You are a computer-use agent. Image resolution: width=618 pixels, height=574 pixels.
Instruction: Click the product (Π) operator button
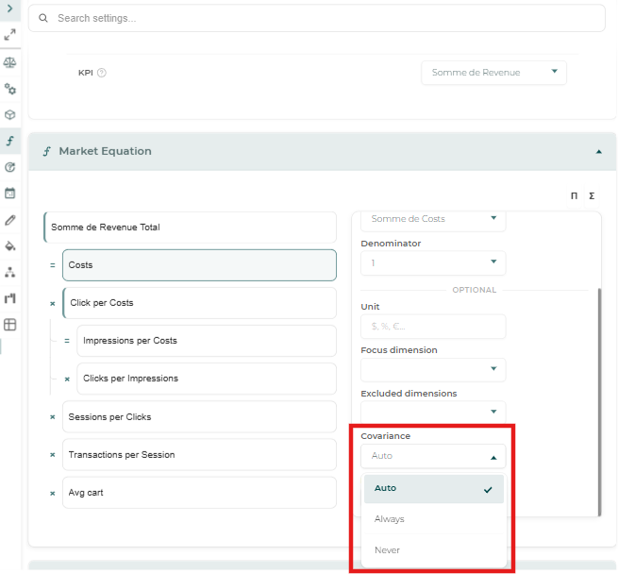pos(574,196)
